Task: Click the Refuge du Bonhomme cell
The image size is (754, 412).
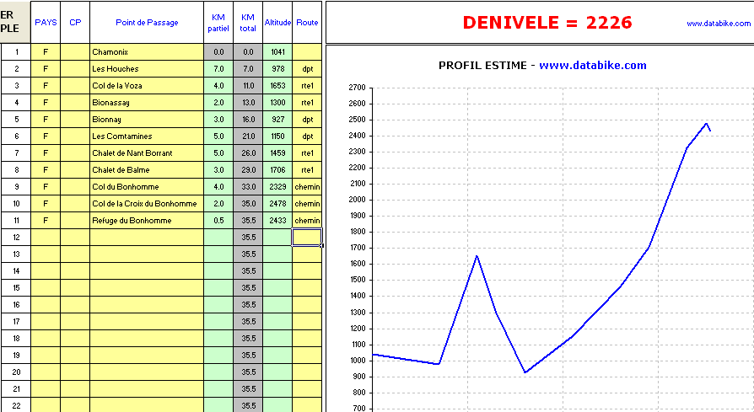Action: coord(147,221)
